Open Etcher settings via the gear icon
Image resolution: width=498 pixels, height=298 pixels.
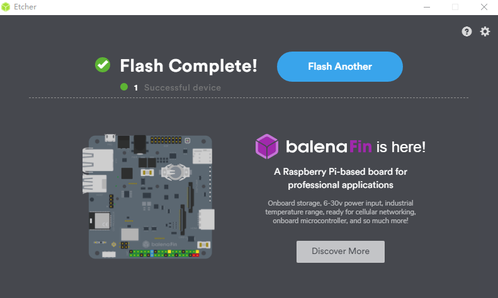(485, 31)
